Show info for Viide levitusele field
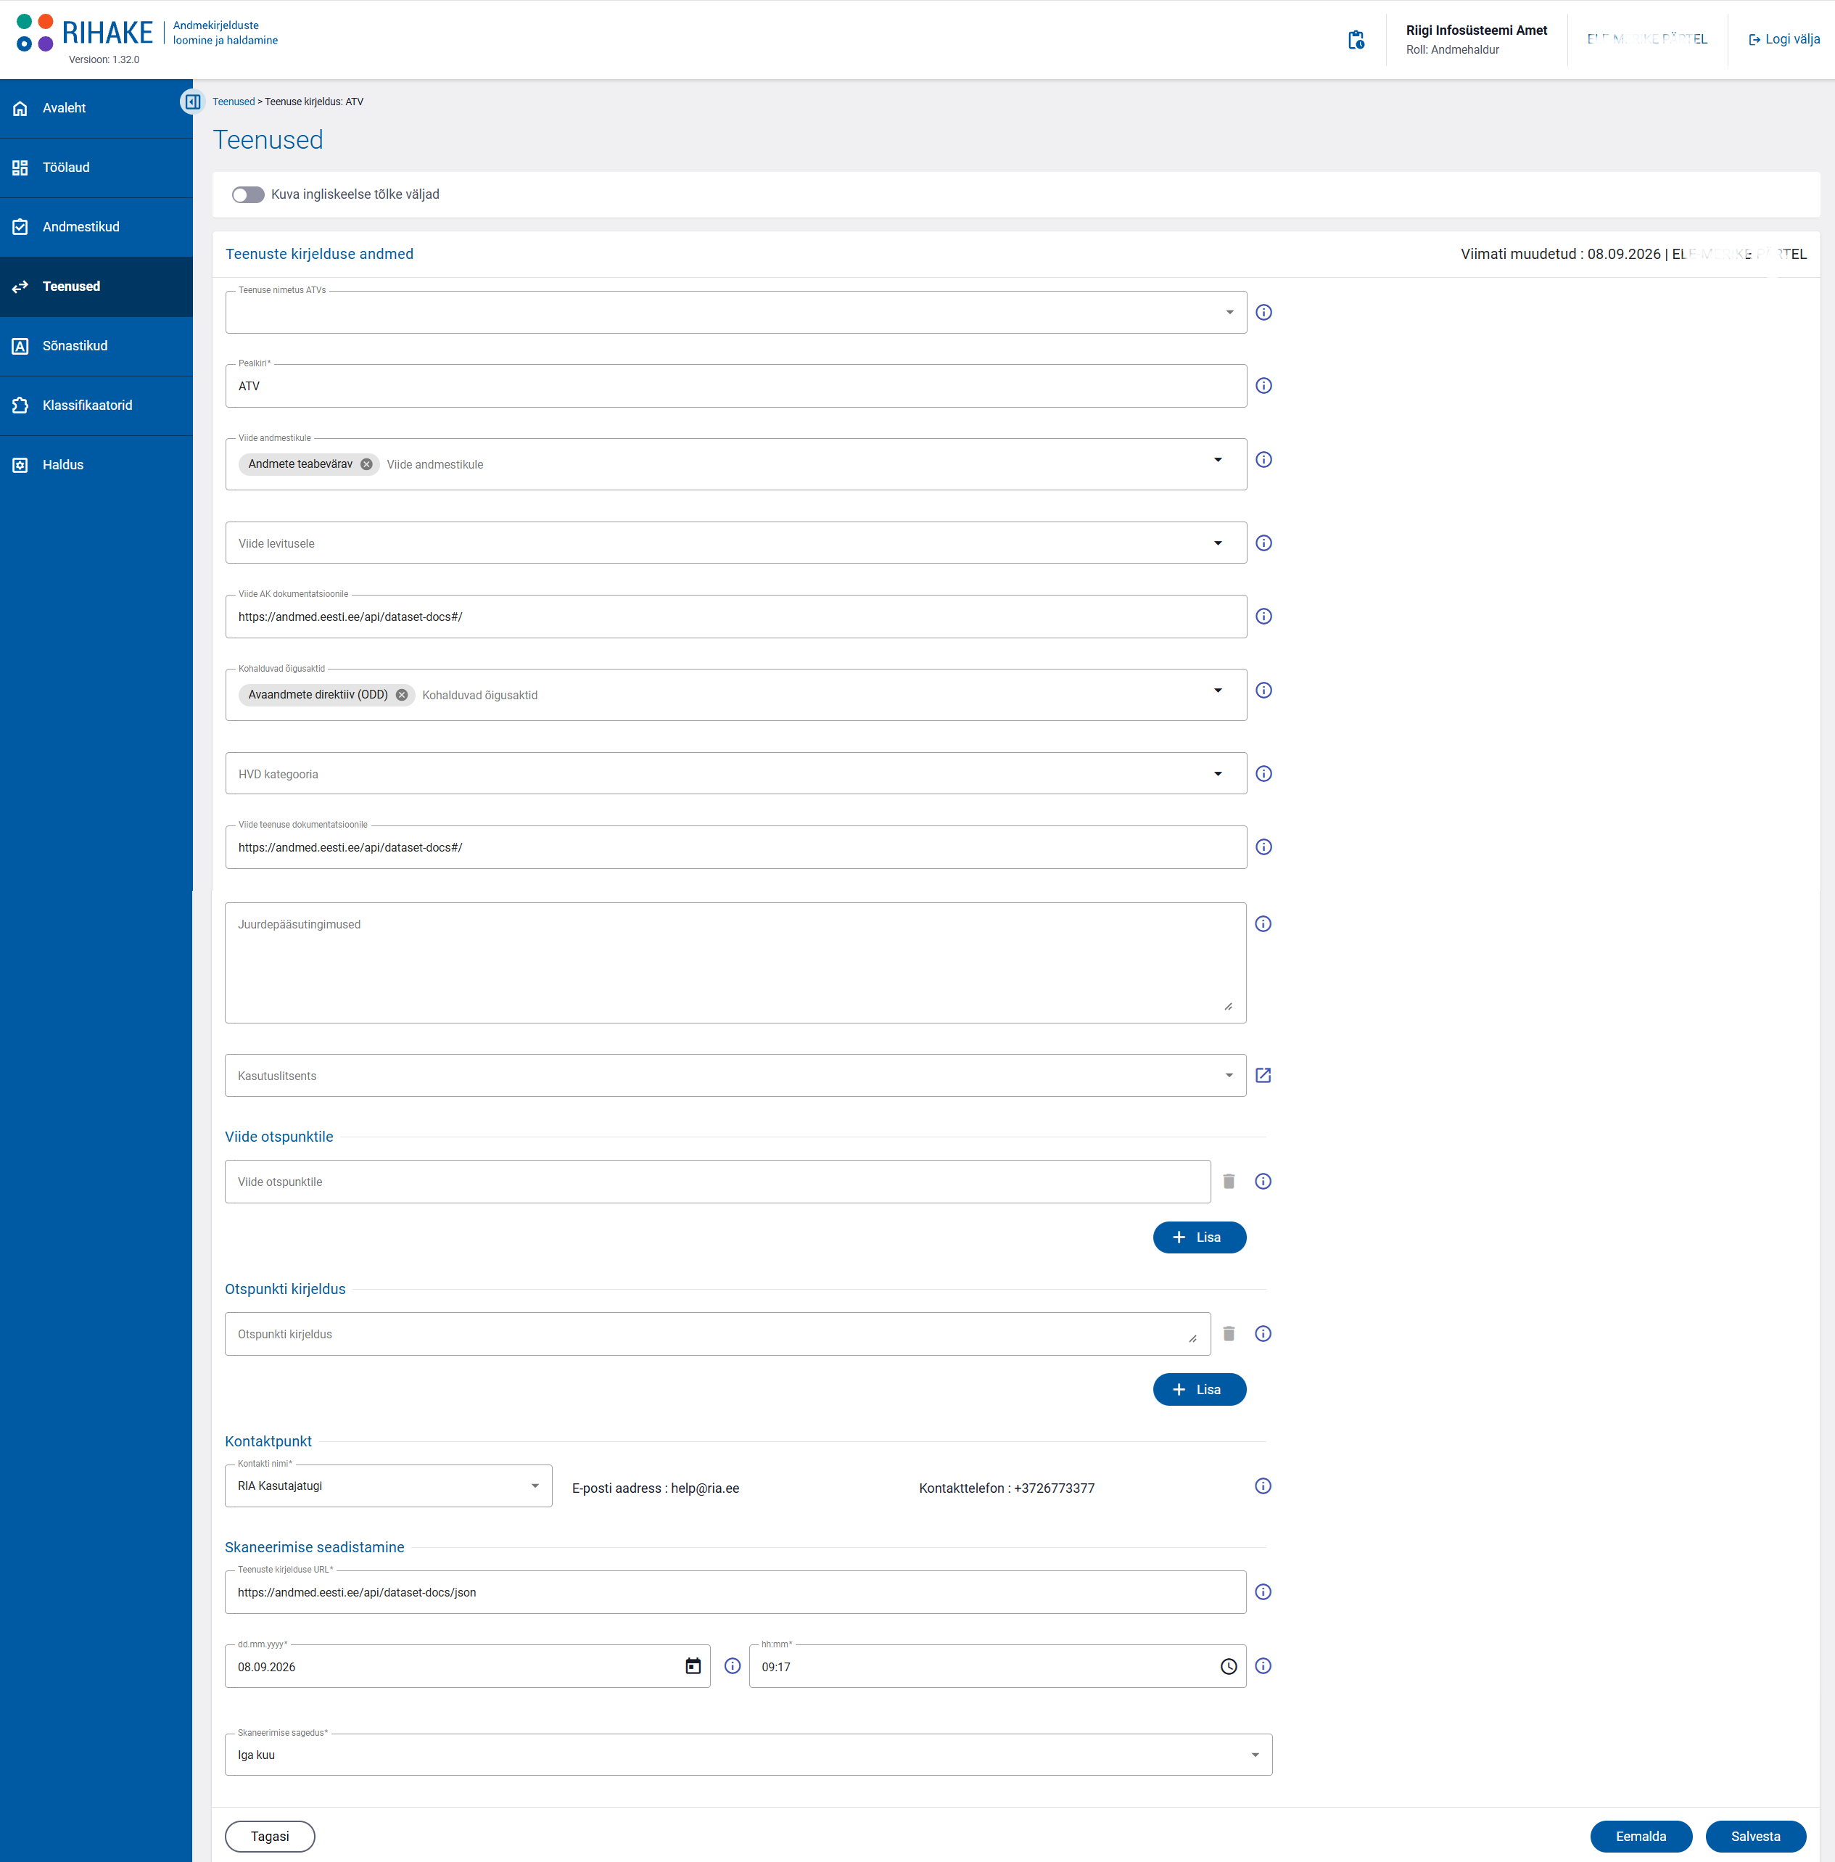 coord(1263,543)
